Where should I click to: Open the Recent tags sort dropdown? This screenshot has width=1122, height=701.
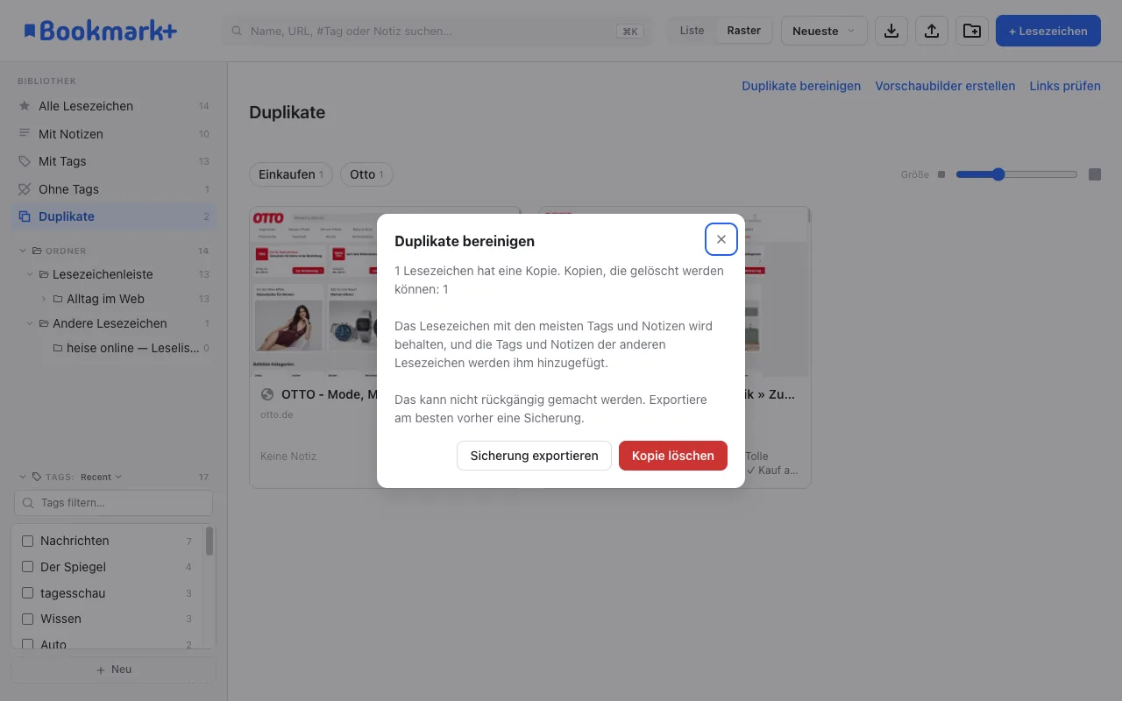coord(101,477)
